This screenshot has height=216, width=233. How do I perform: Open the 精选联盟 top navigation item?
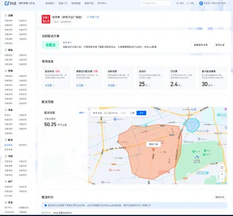point(76,3)
